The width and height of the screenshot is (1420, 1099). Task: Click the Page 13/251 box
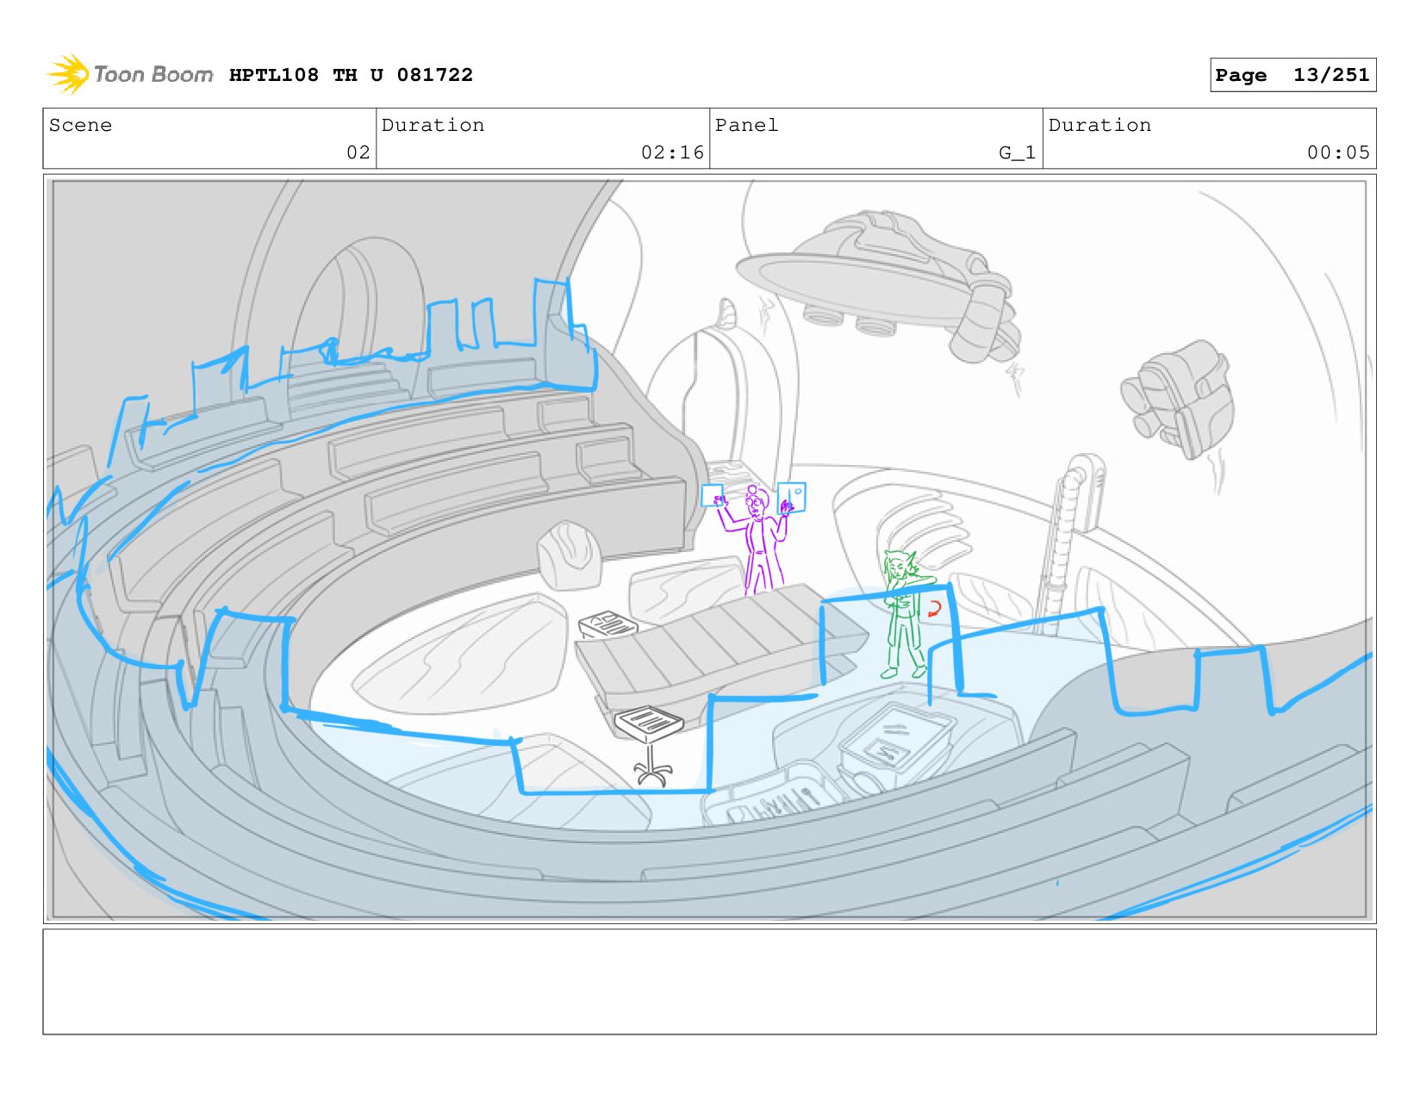[x=1292, y=75]
